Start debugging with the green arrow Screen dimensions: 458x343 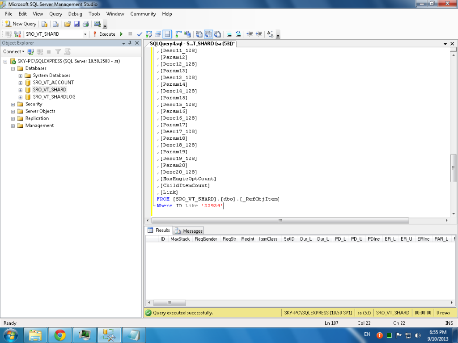click(x=121, y=34)
